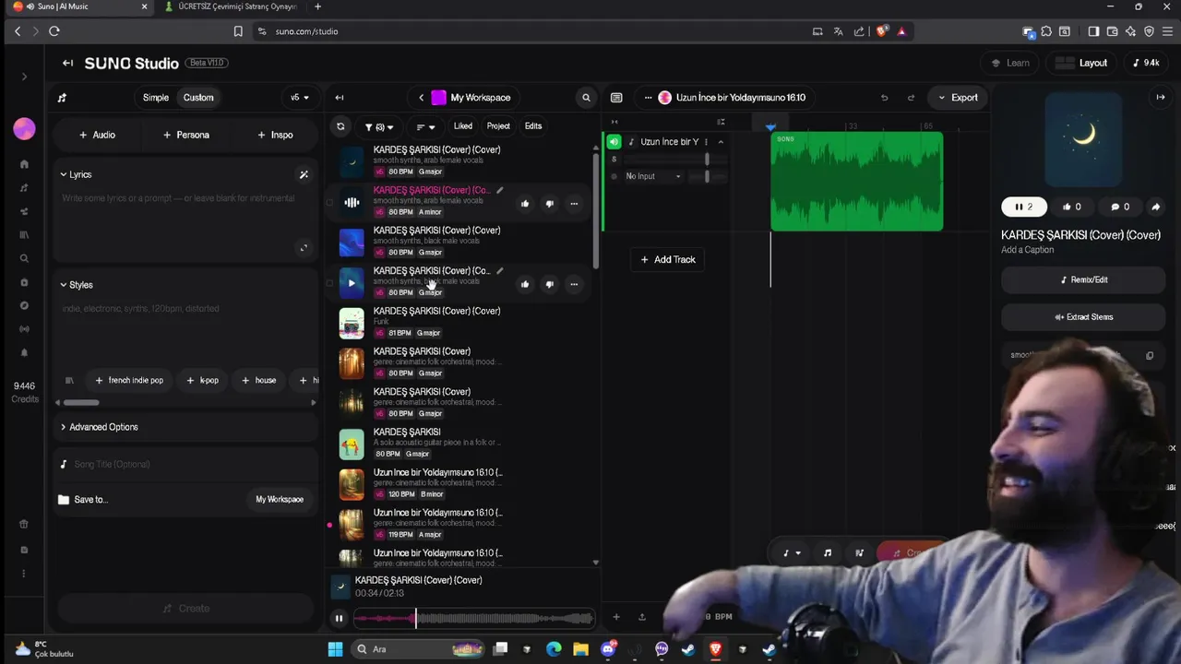The image size is (1181, 664).
Task: Switch to Simple mode
Action: point(156,98)
